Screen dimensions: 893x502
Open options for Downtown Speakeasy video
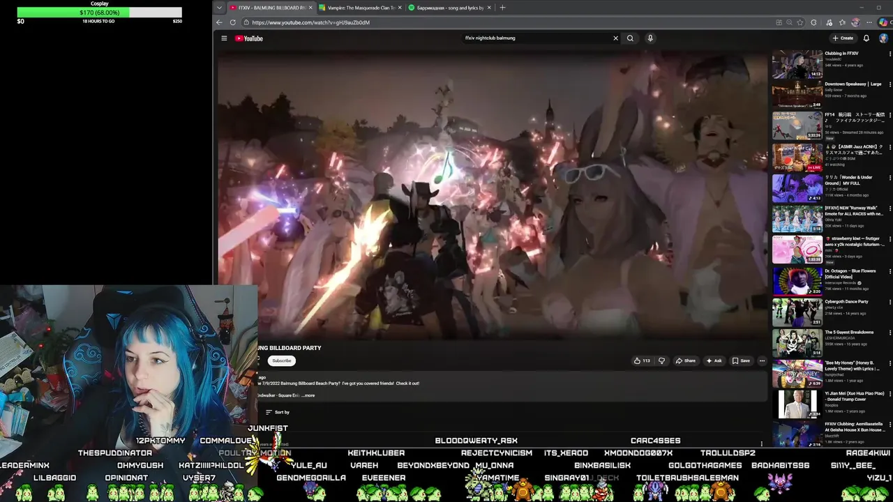pyautogui.click(x=890, y=84)
